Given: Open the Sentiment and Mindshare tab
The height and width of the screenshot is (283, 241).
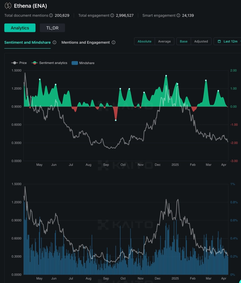Looking at the screenshot, I should pyautogui.click(x=27, y=42).
